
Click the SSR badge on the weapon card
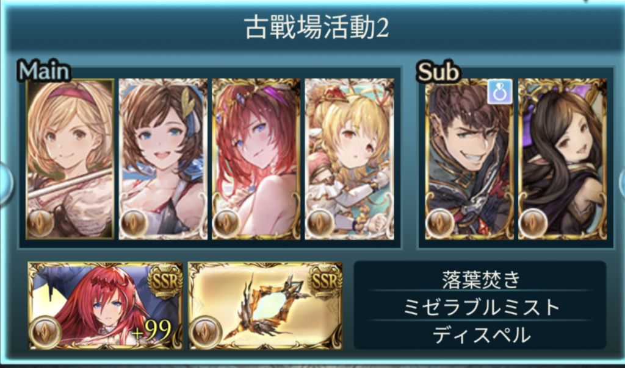(x=325, y=281)
